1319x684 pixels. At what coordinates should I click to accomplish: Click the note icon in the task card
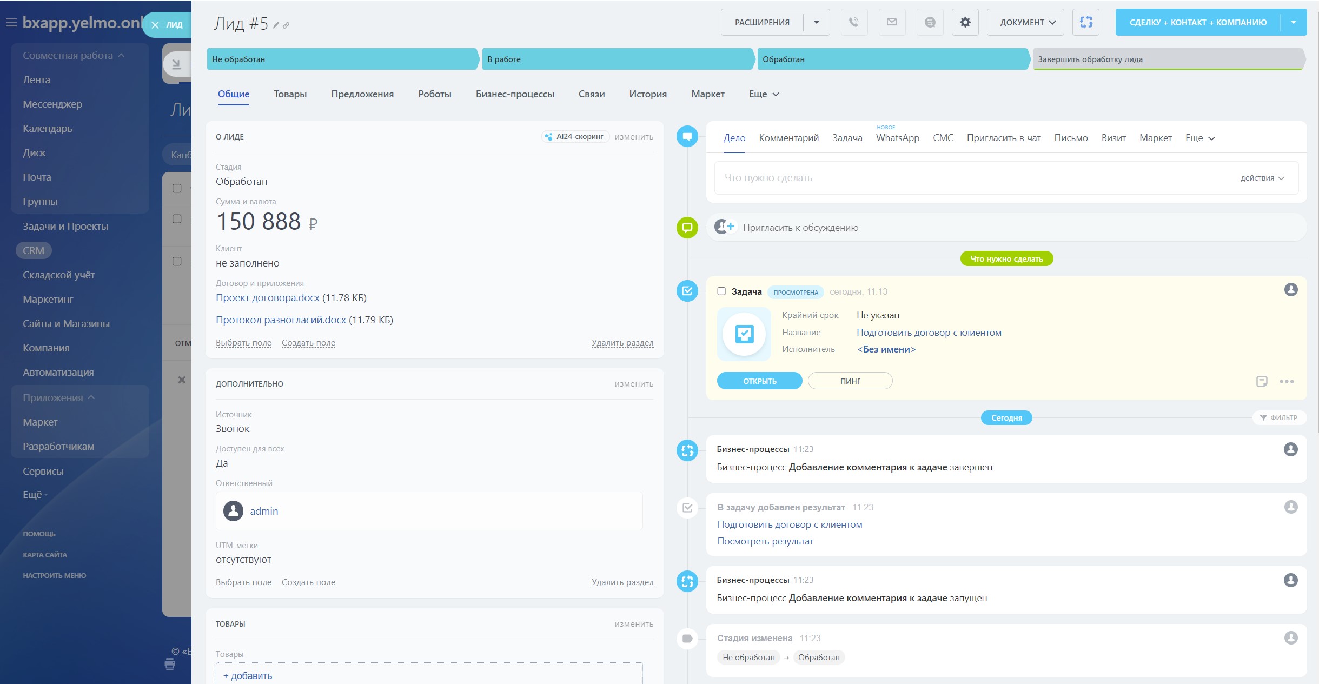[x=1262, y=381]
